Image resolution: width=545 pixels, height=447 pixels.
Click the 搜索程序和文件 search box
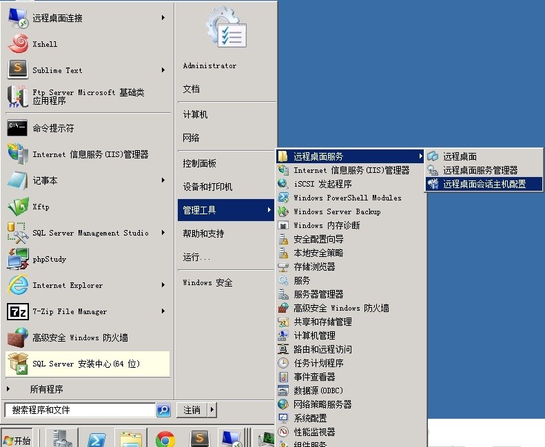[81, 410]
